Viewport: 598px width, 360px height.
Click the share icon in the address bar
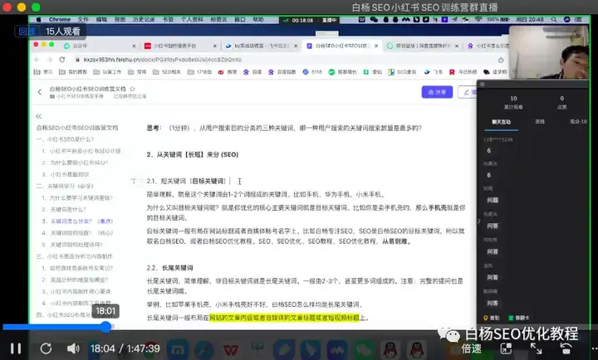[x=501, y=60]
